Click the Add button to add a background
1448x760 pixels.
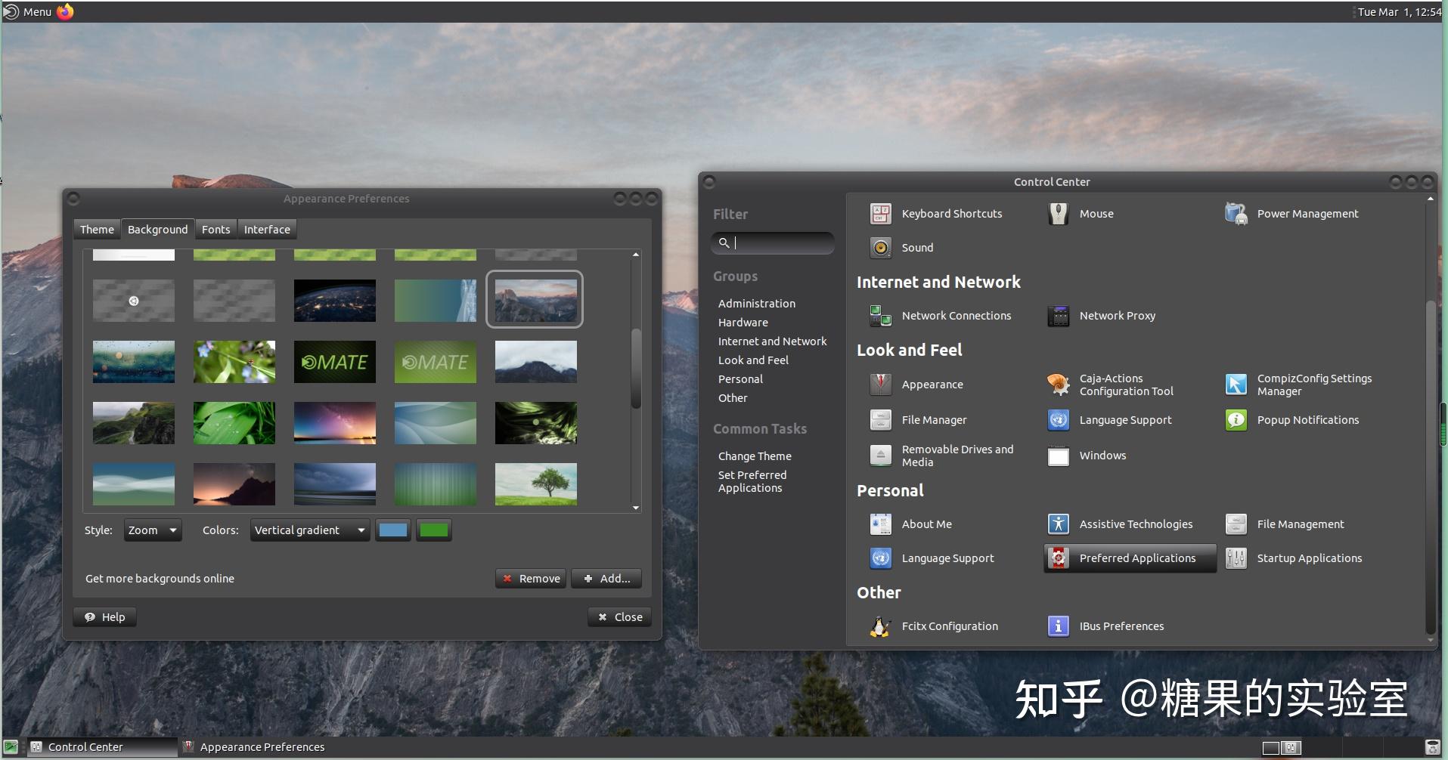(x=606, y=578)
